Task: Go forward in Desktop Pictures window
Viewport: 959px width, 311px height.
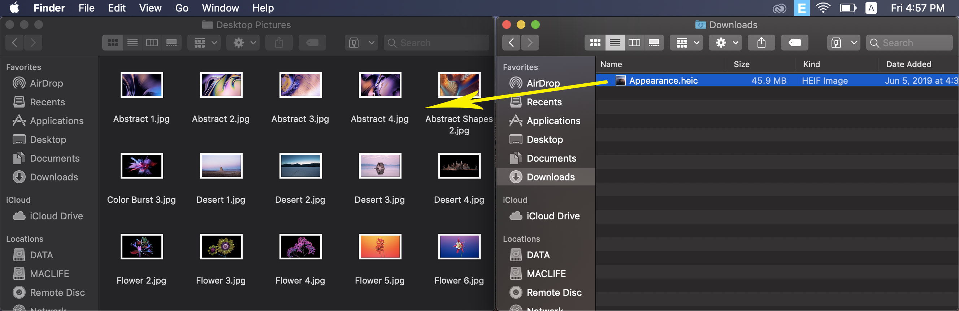Action: point(33,43)
